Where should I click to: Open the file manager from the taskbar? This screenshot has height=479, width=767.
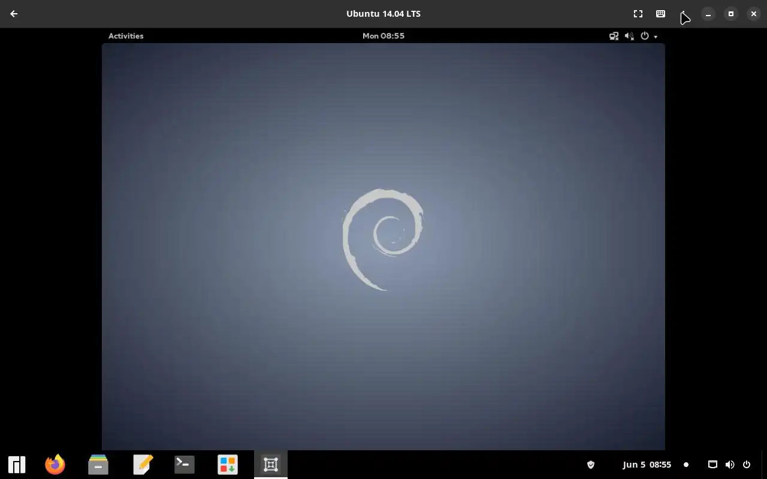(x=98, y=465)
